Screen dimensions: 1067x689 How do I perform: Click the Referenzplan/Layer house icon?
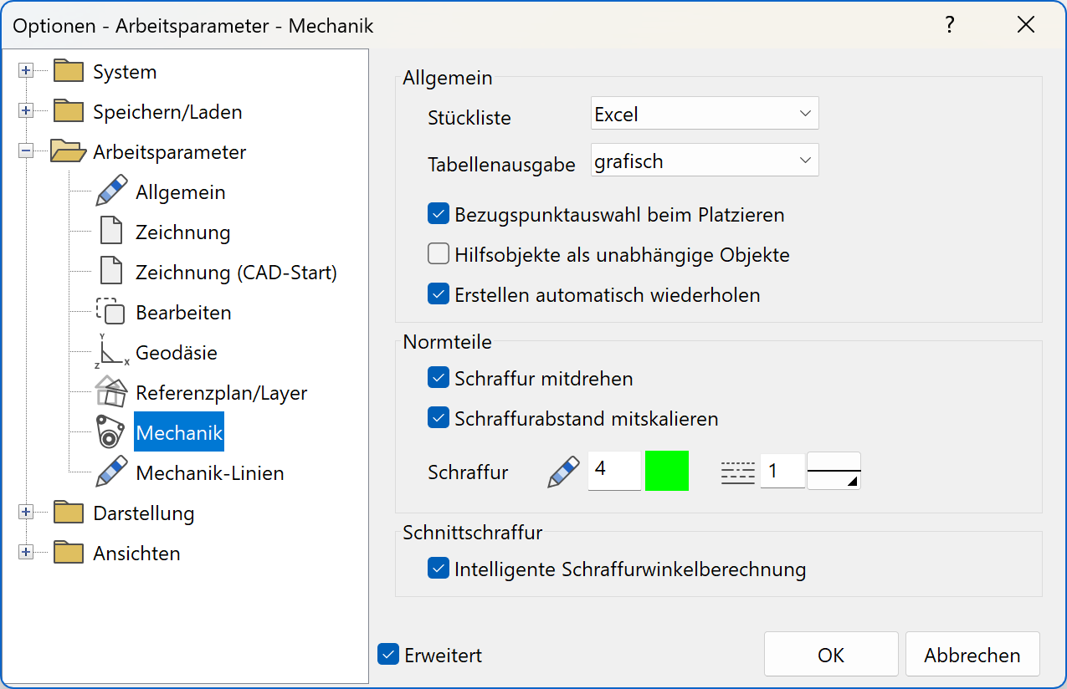pyautogui.click(x=113, y=392)
